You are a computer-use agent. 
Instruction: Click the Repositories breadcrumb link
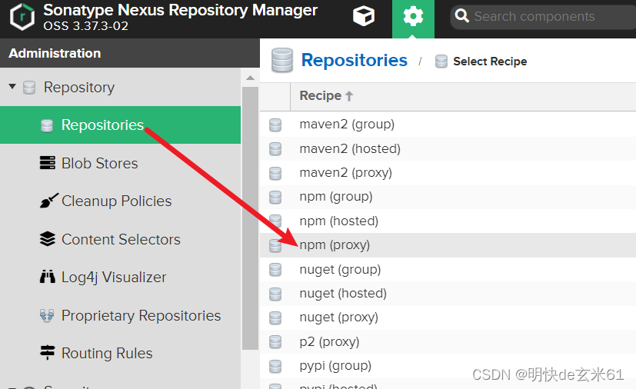(x=354, y=61)
